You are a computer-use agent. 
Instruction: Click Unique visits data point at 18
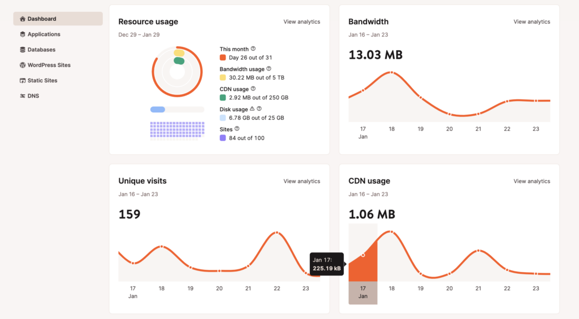[162, 246]
